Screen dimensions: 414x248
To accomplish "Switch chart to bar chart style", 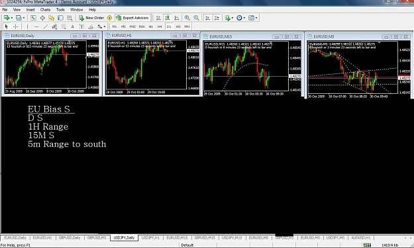I will 158,18.
